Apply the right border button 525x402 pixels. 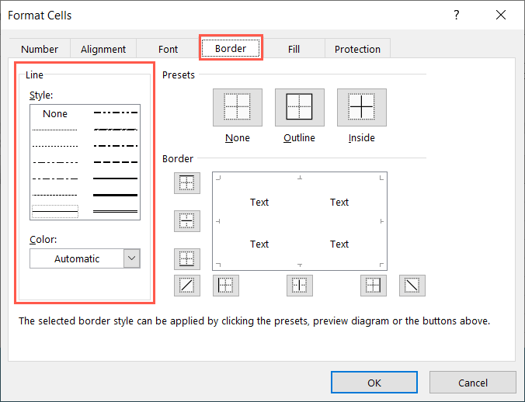coord(373,286)
